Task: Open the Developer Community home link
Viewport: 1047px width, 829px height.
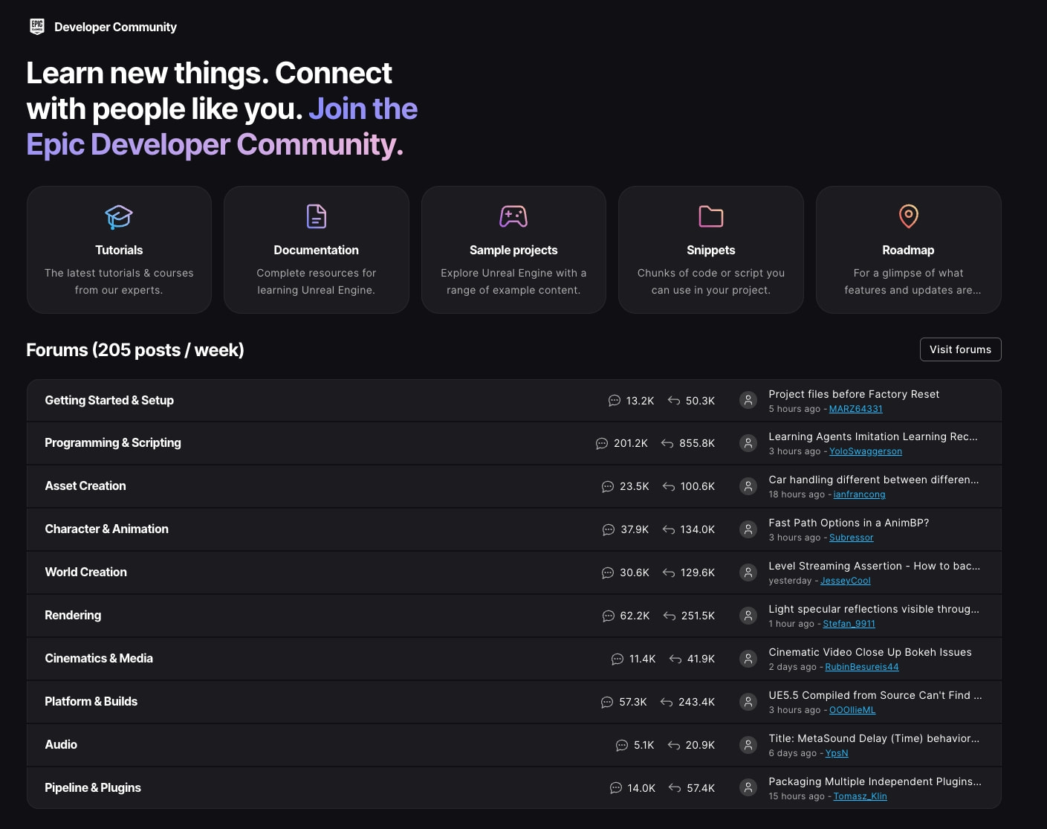Action: [115, 27]
